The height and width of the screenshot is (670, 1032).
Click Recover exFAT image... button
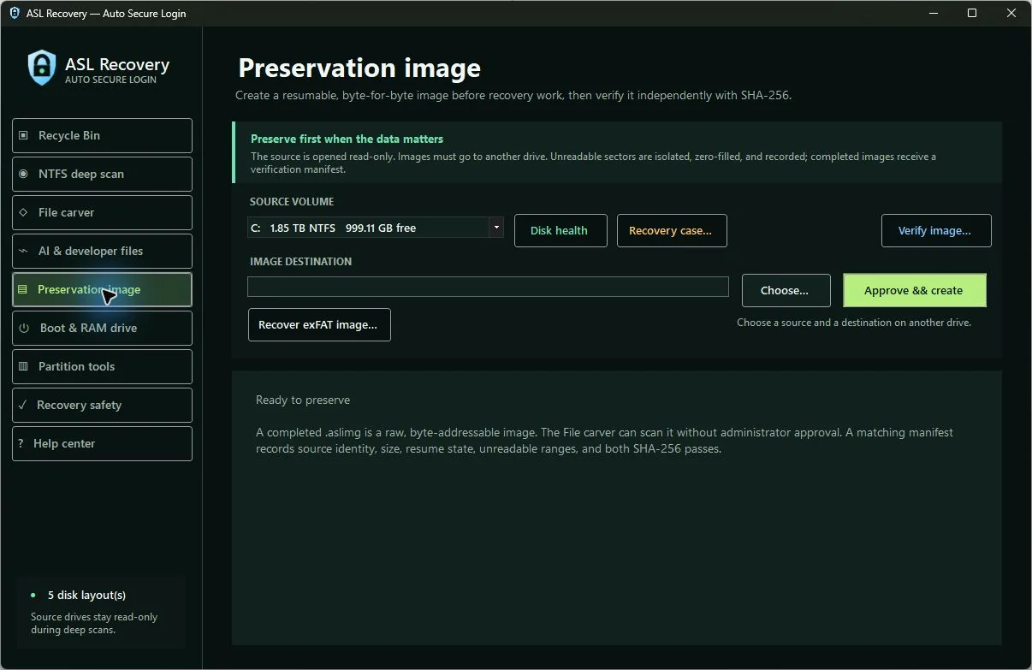tap(319, 324)
